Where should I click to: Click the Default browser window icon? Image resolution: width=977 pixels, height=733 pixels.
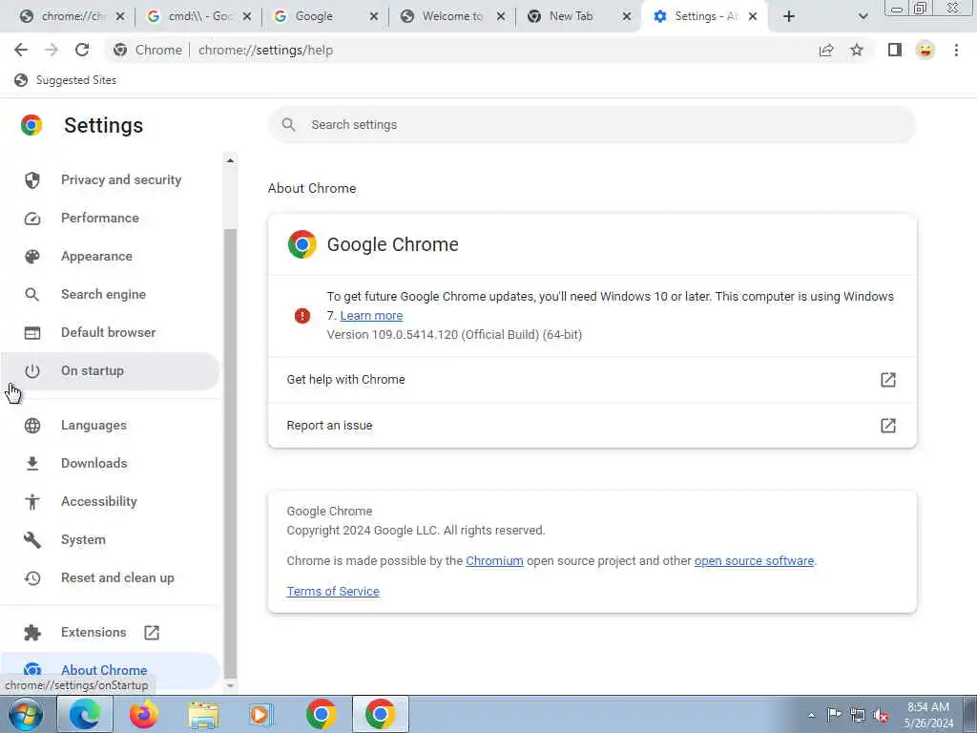click(x=32, y=333)
